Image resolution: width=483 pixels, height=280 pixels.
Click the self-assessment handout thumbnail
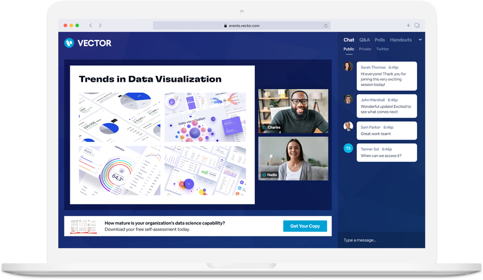pos(84,226)
